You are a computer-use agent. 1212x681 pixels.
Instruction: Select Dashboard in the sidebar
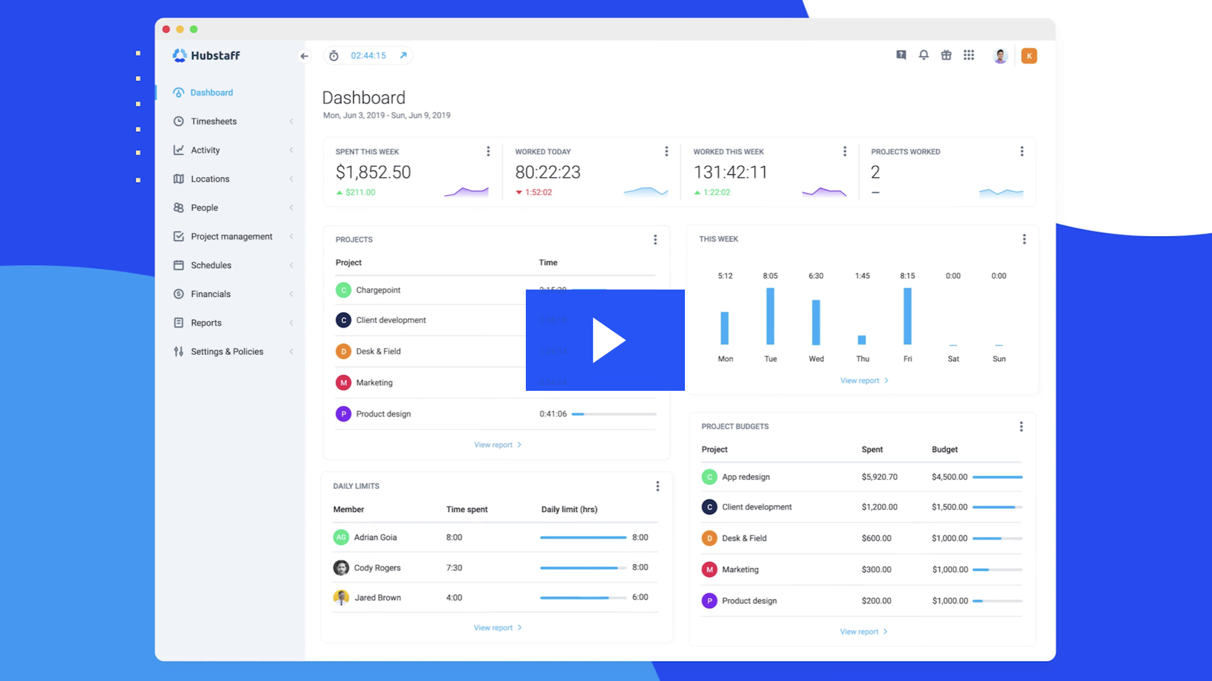click(211, 93)
